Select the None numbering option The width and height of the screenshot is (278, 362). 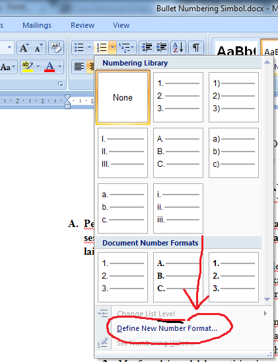pyautogui.click(x=123, y=97)
